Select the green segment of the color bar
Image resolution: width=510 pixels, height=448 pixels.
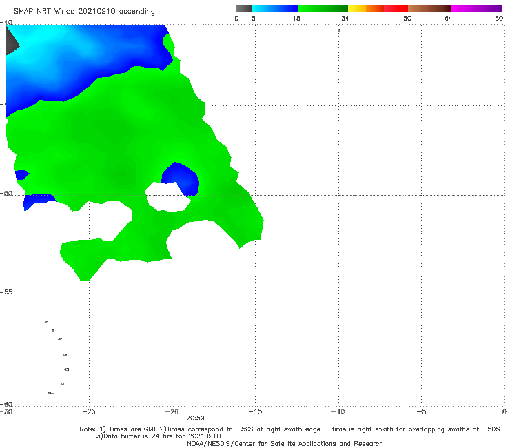point(323,8)
